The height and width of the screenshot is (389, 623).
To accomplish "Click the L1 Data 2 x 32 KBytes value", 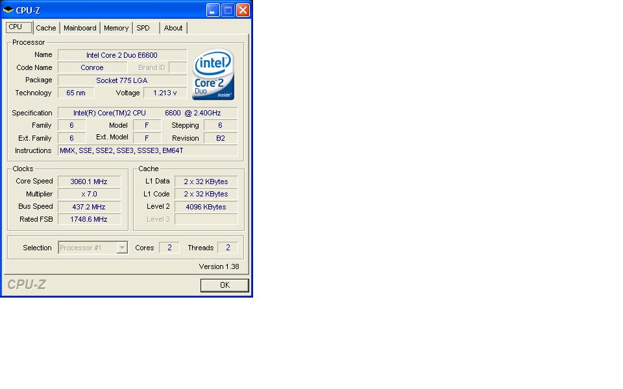I will click(206, 182).
